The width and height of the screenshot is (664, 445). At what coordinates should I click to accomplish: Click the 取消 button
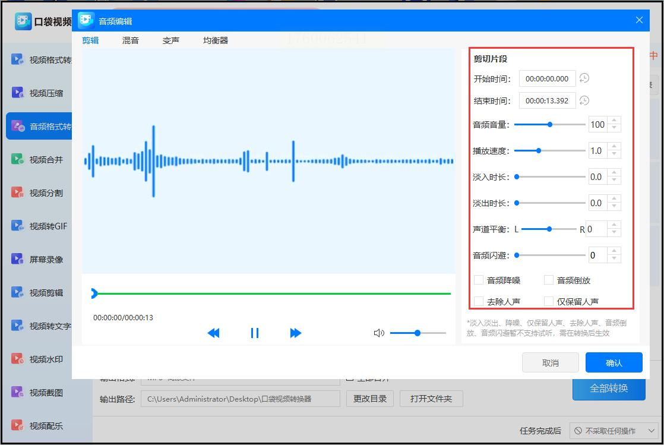[551, 363]
